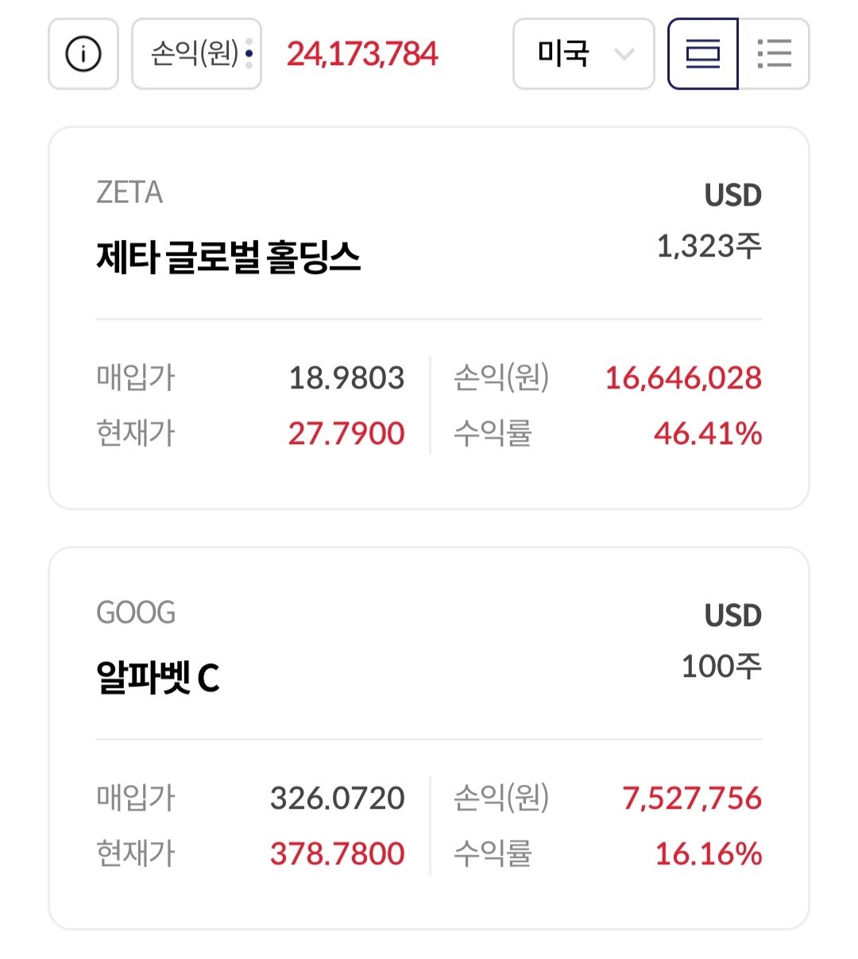Tap the 100주 share quantity
The width and height of the screenshot is (858, 959).
721,666
